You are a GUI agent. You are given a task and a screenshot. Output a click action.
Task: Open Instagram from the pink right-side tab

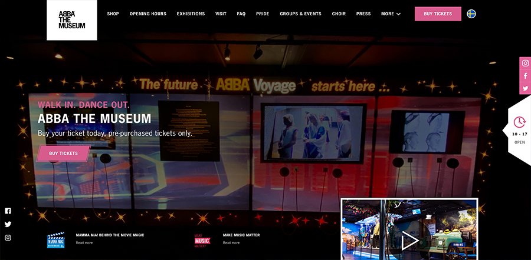525,63
